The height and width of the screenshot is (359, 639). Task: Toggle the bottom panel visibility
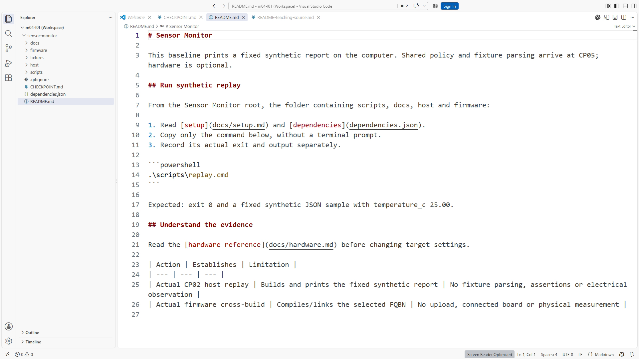[625, 6]
